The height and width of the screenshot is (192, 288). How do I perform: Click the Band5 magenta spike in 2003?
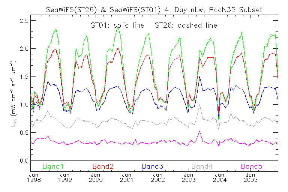point(199,131)
